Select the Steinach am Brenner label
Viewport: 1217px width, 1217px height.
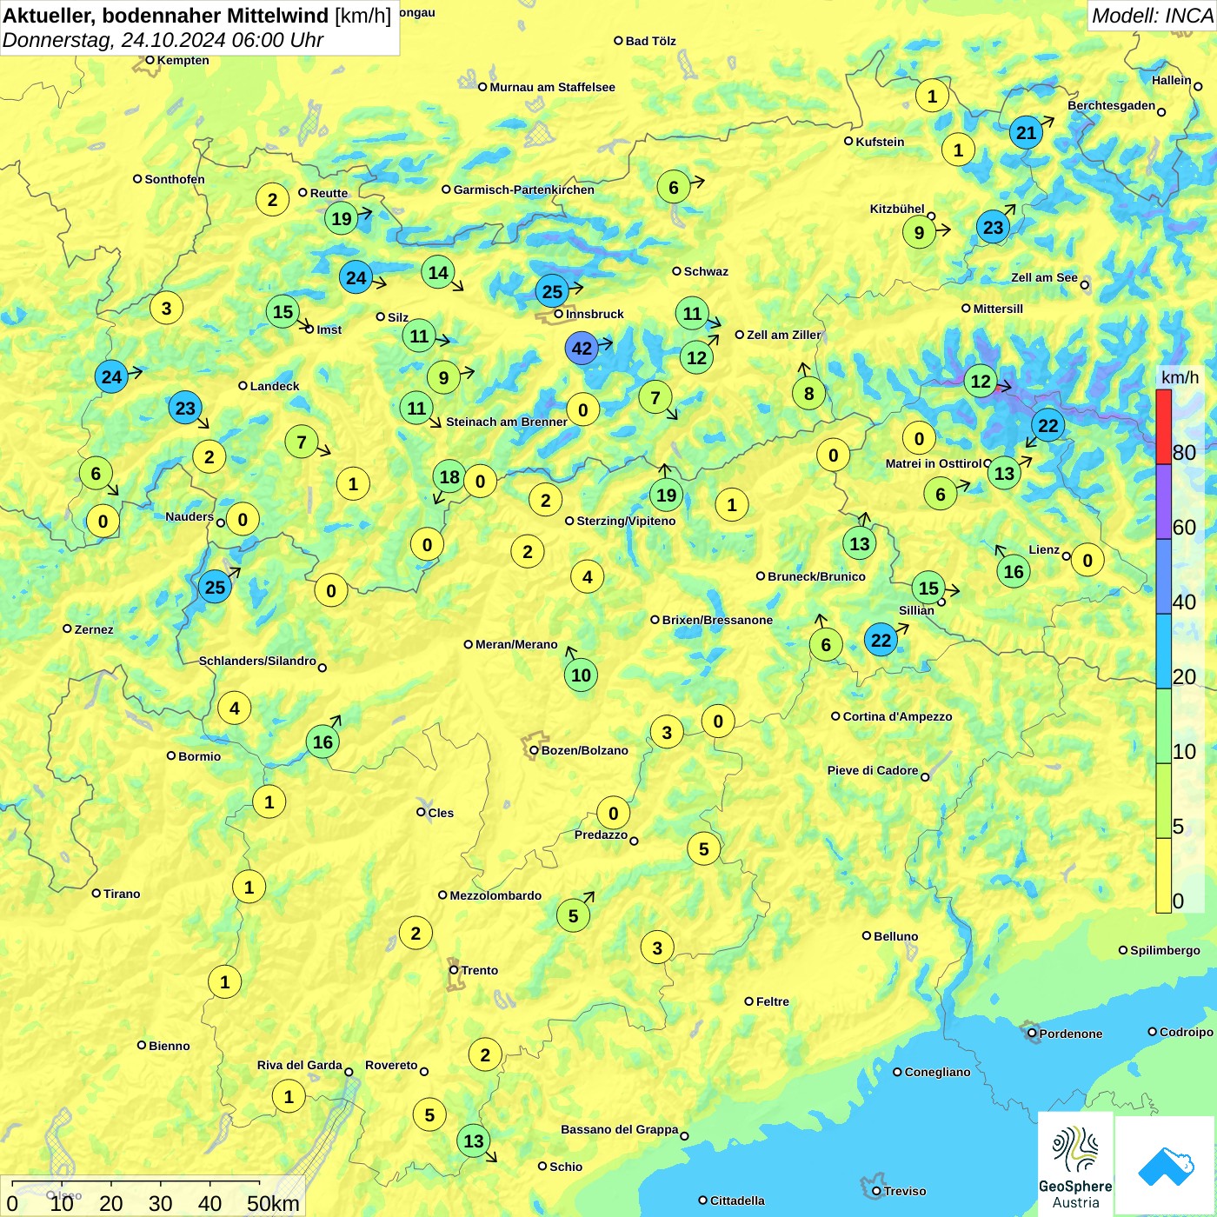tap(507, 422)
